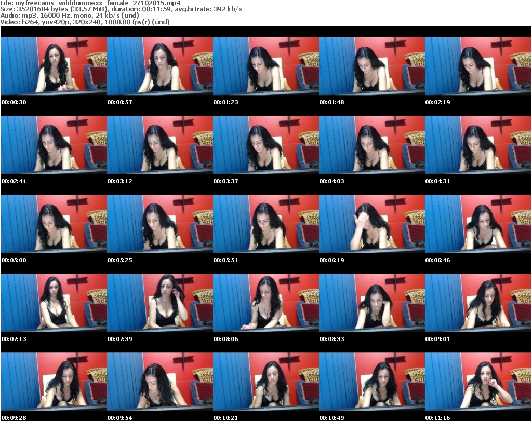Click the 00:09:01 timestamp label

(437, 339)
